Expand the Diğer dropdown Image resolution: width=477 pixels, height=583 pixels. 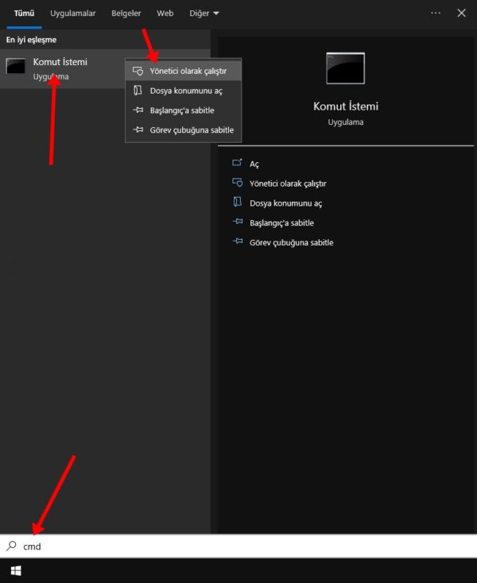pos(204,14)
